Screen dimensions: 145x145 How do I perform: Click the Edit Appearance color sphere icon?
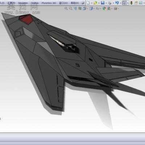tap(104, 8)
